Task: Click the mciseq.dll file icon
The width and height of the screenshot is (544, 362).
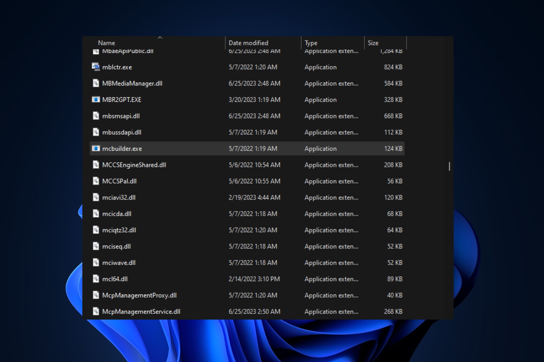Action: [x=96, y=246]
